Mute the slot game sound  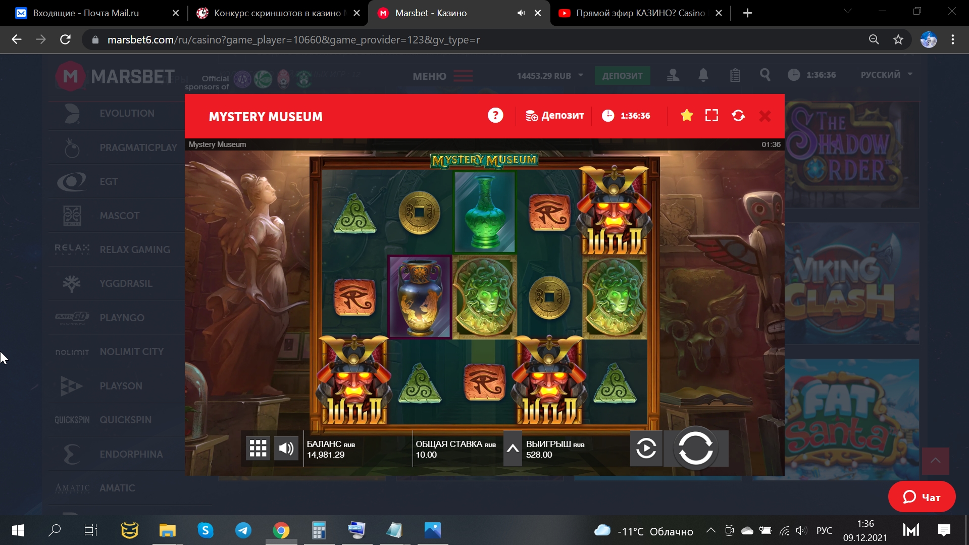[x=286, y=448]
